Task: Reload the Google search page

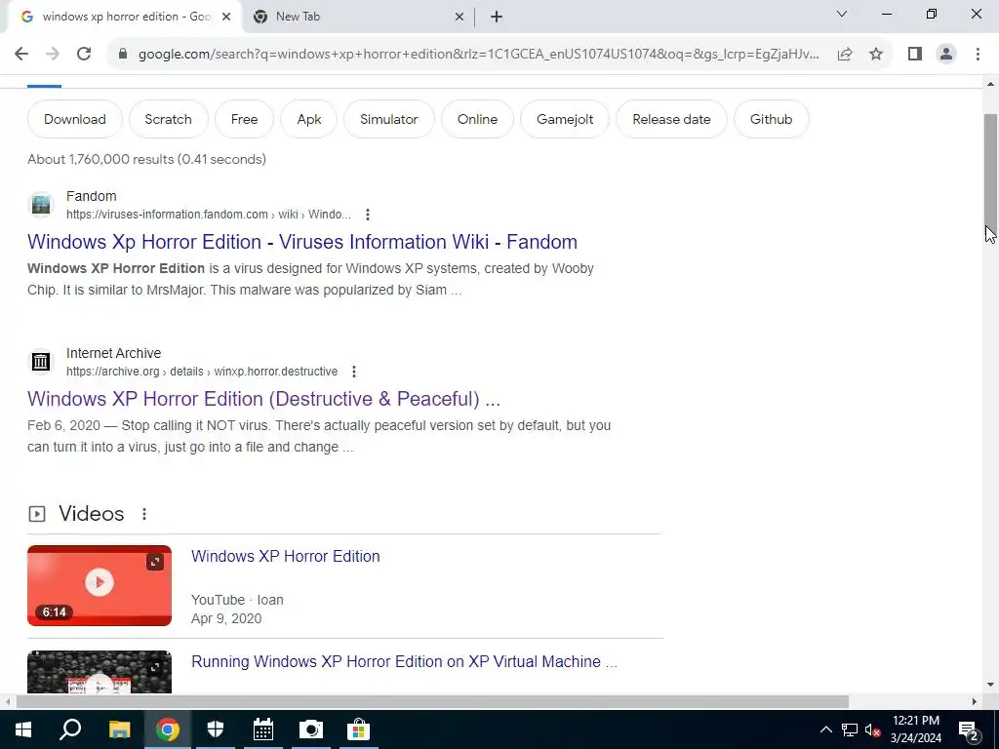Action: [x=84, y=54]
